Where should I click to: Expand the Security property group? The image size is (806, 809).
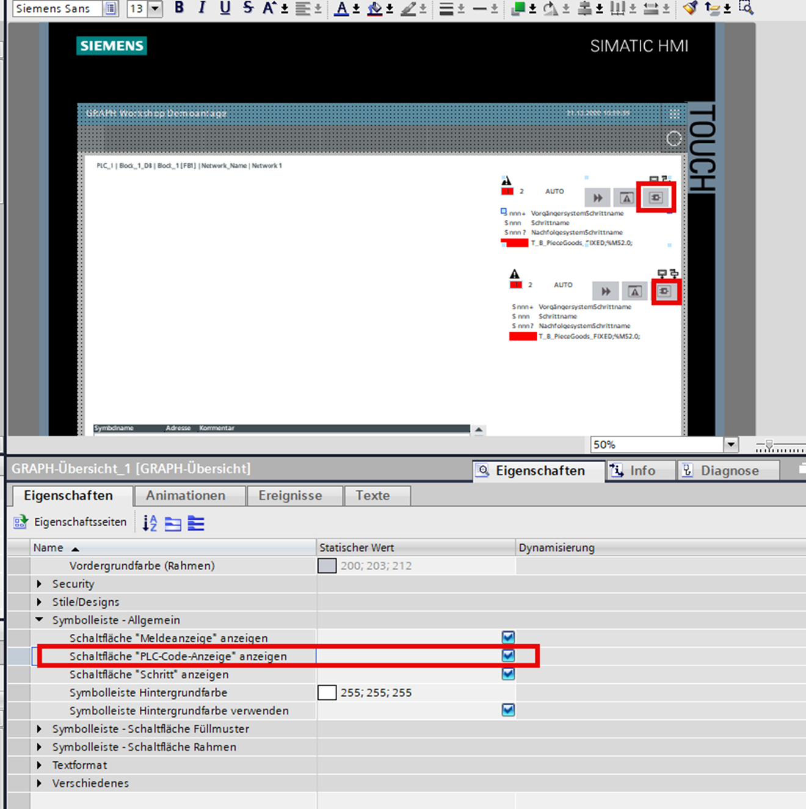point(40,584)
